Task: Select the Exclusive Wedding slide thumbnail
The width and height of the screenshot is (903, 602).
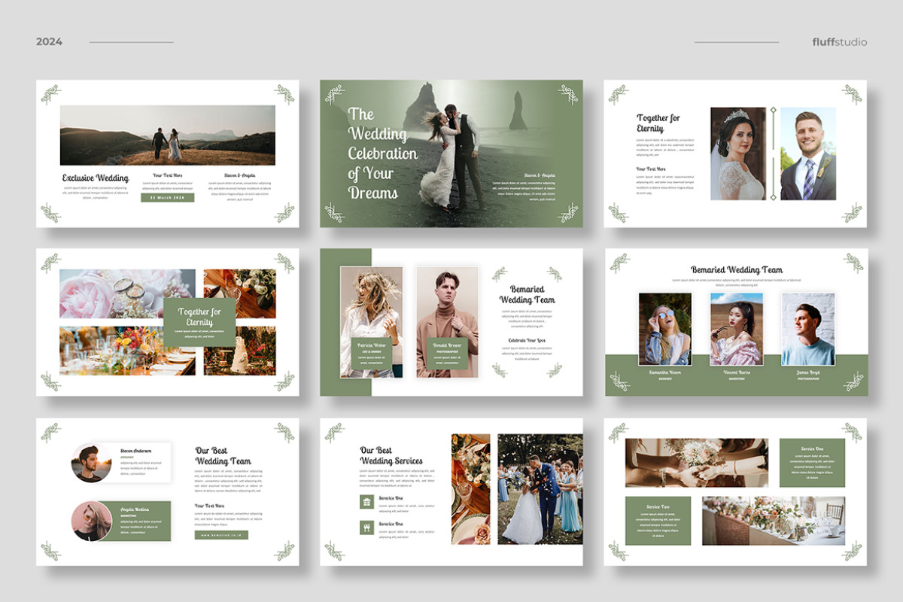Action: point(167,154)
